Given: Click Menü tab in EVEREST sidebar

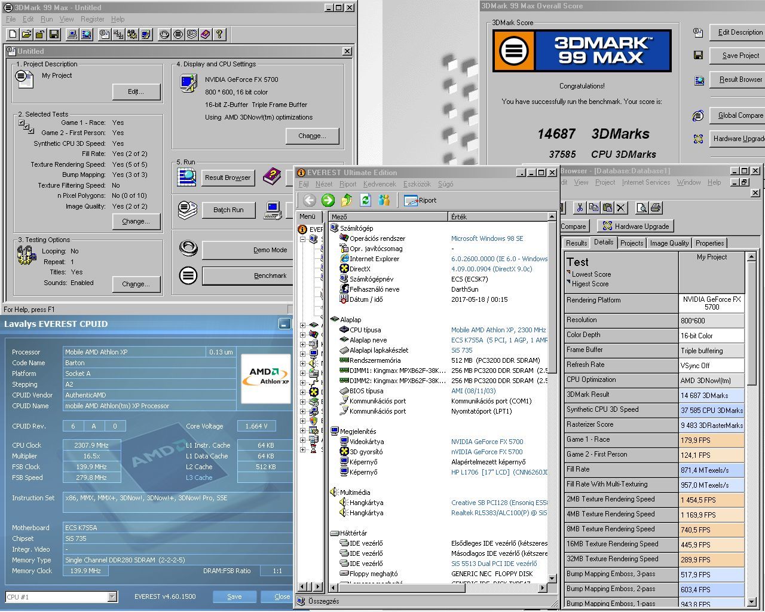Looking at the screenshot, I should tap(308, 216).
